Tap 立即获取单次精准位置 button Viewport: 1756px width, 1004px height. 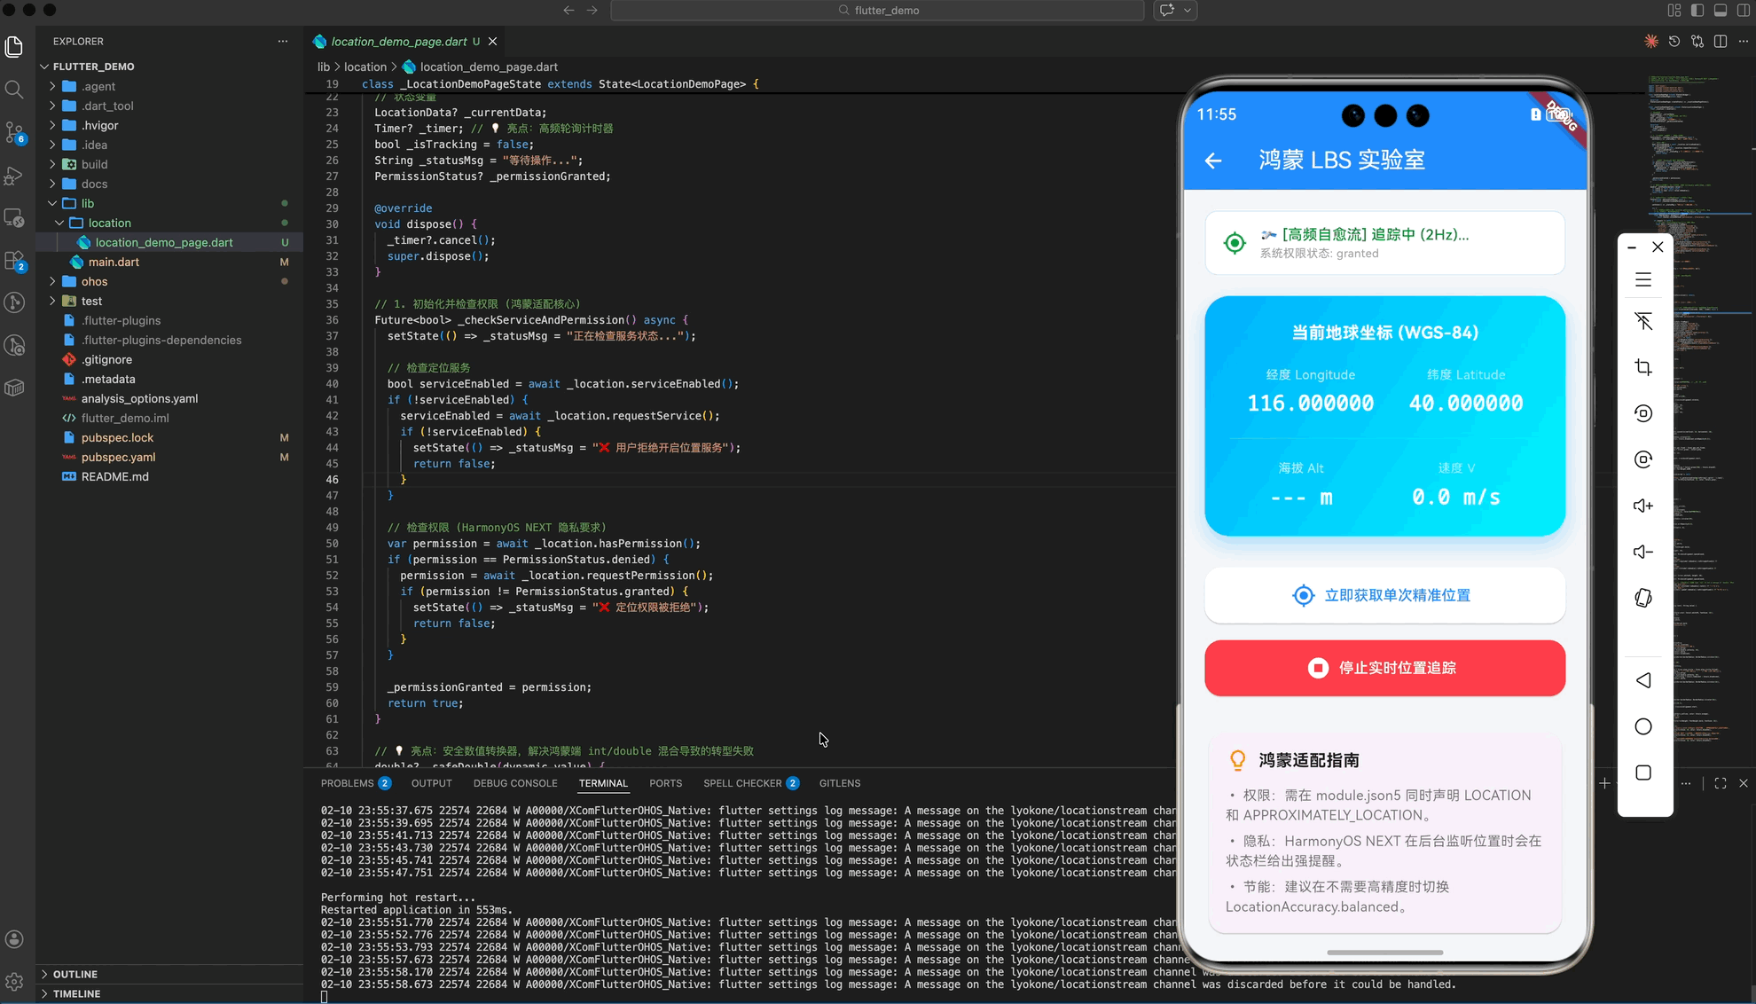coord(1384,595)
